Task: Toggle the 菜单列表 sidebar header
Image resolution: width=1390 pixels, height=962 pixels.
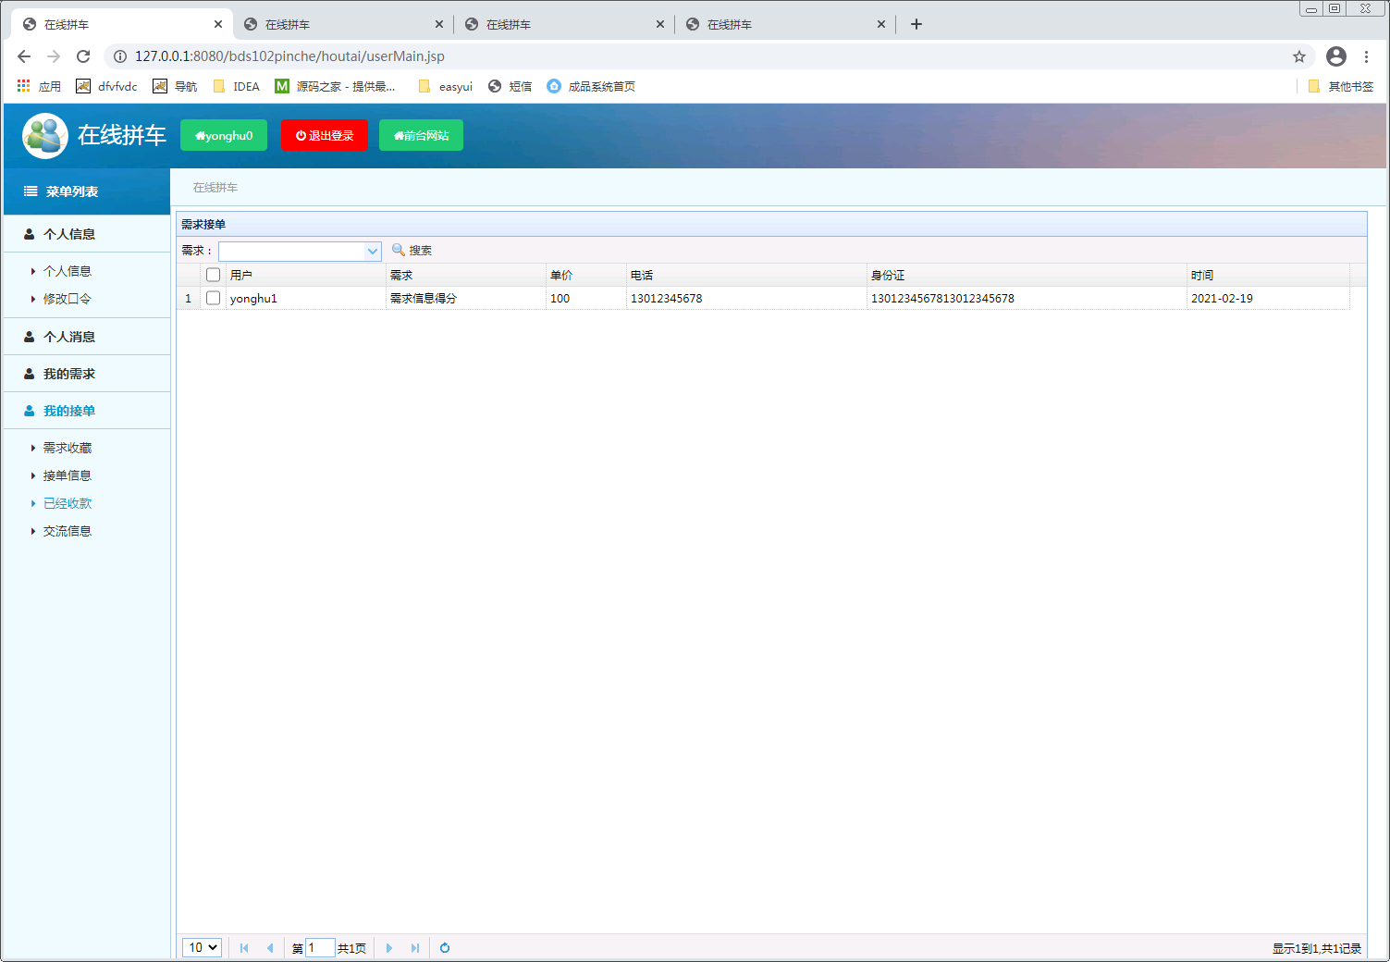Action: coord(87,191)
